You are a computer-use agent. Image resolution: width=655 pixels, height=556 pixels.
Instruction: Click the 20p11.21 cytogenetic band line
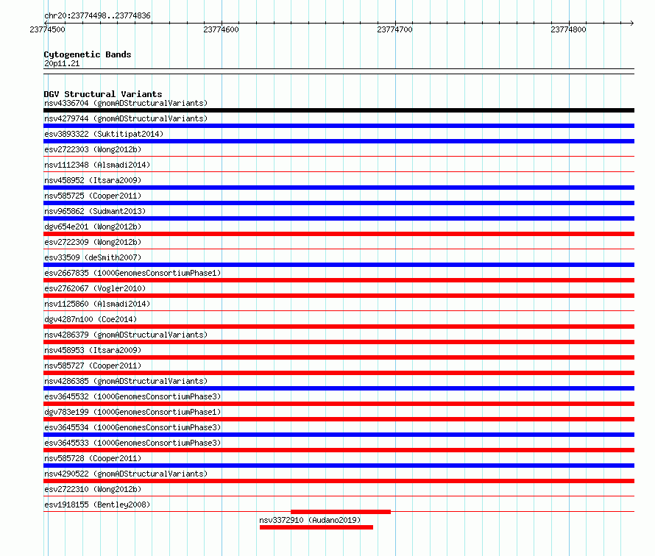(339, 71)
